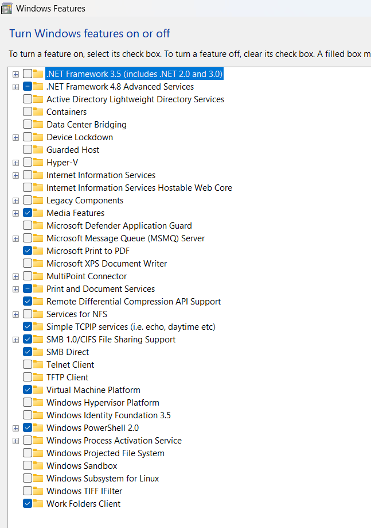Click folder icon beside MultiPoint Connector
This screenshot has width=371, height=528.
(x=38, y=276)
